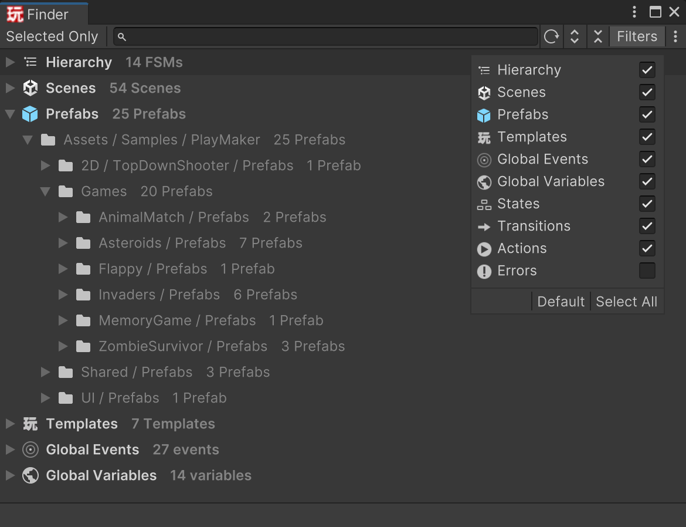The image size is (686, 527).
Task: Click the Actions play icon in filters
Action: 484,249
